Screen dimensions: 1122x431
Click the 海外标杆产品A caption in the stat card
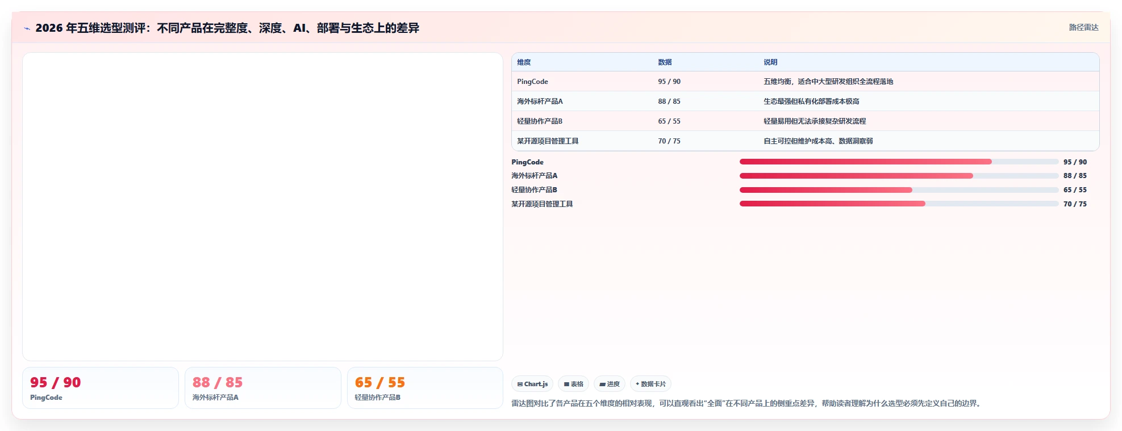click(215, 398)
